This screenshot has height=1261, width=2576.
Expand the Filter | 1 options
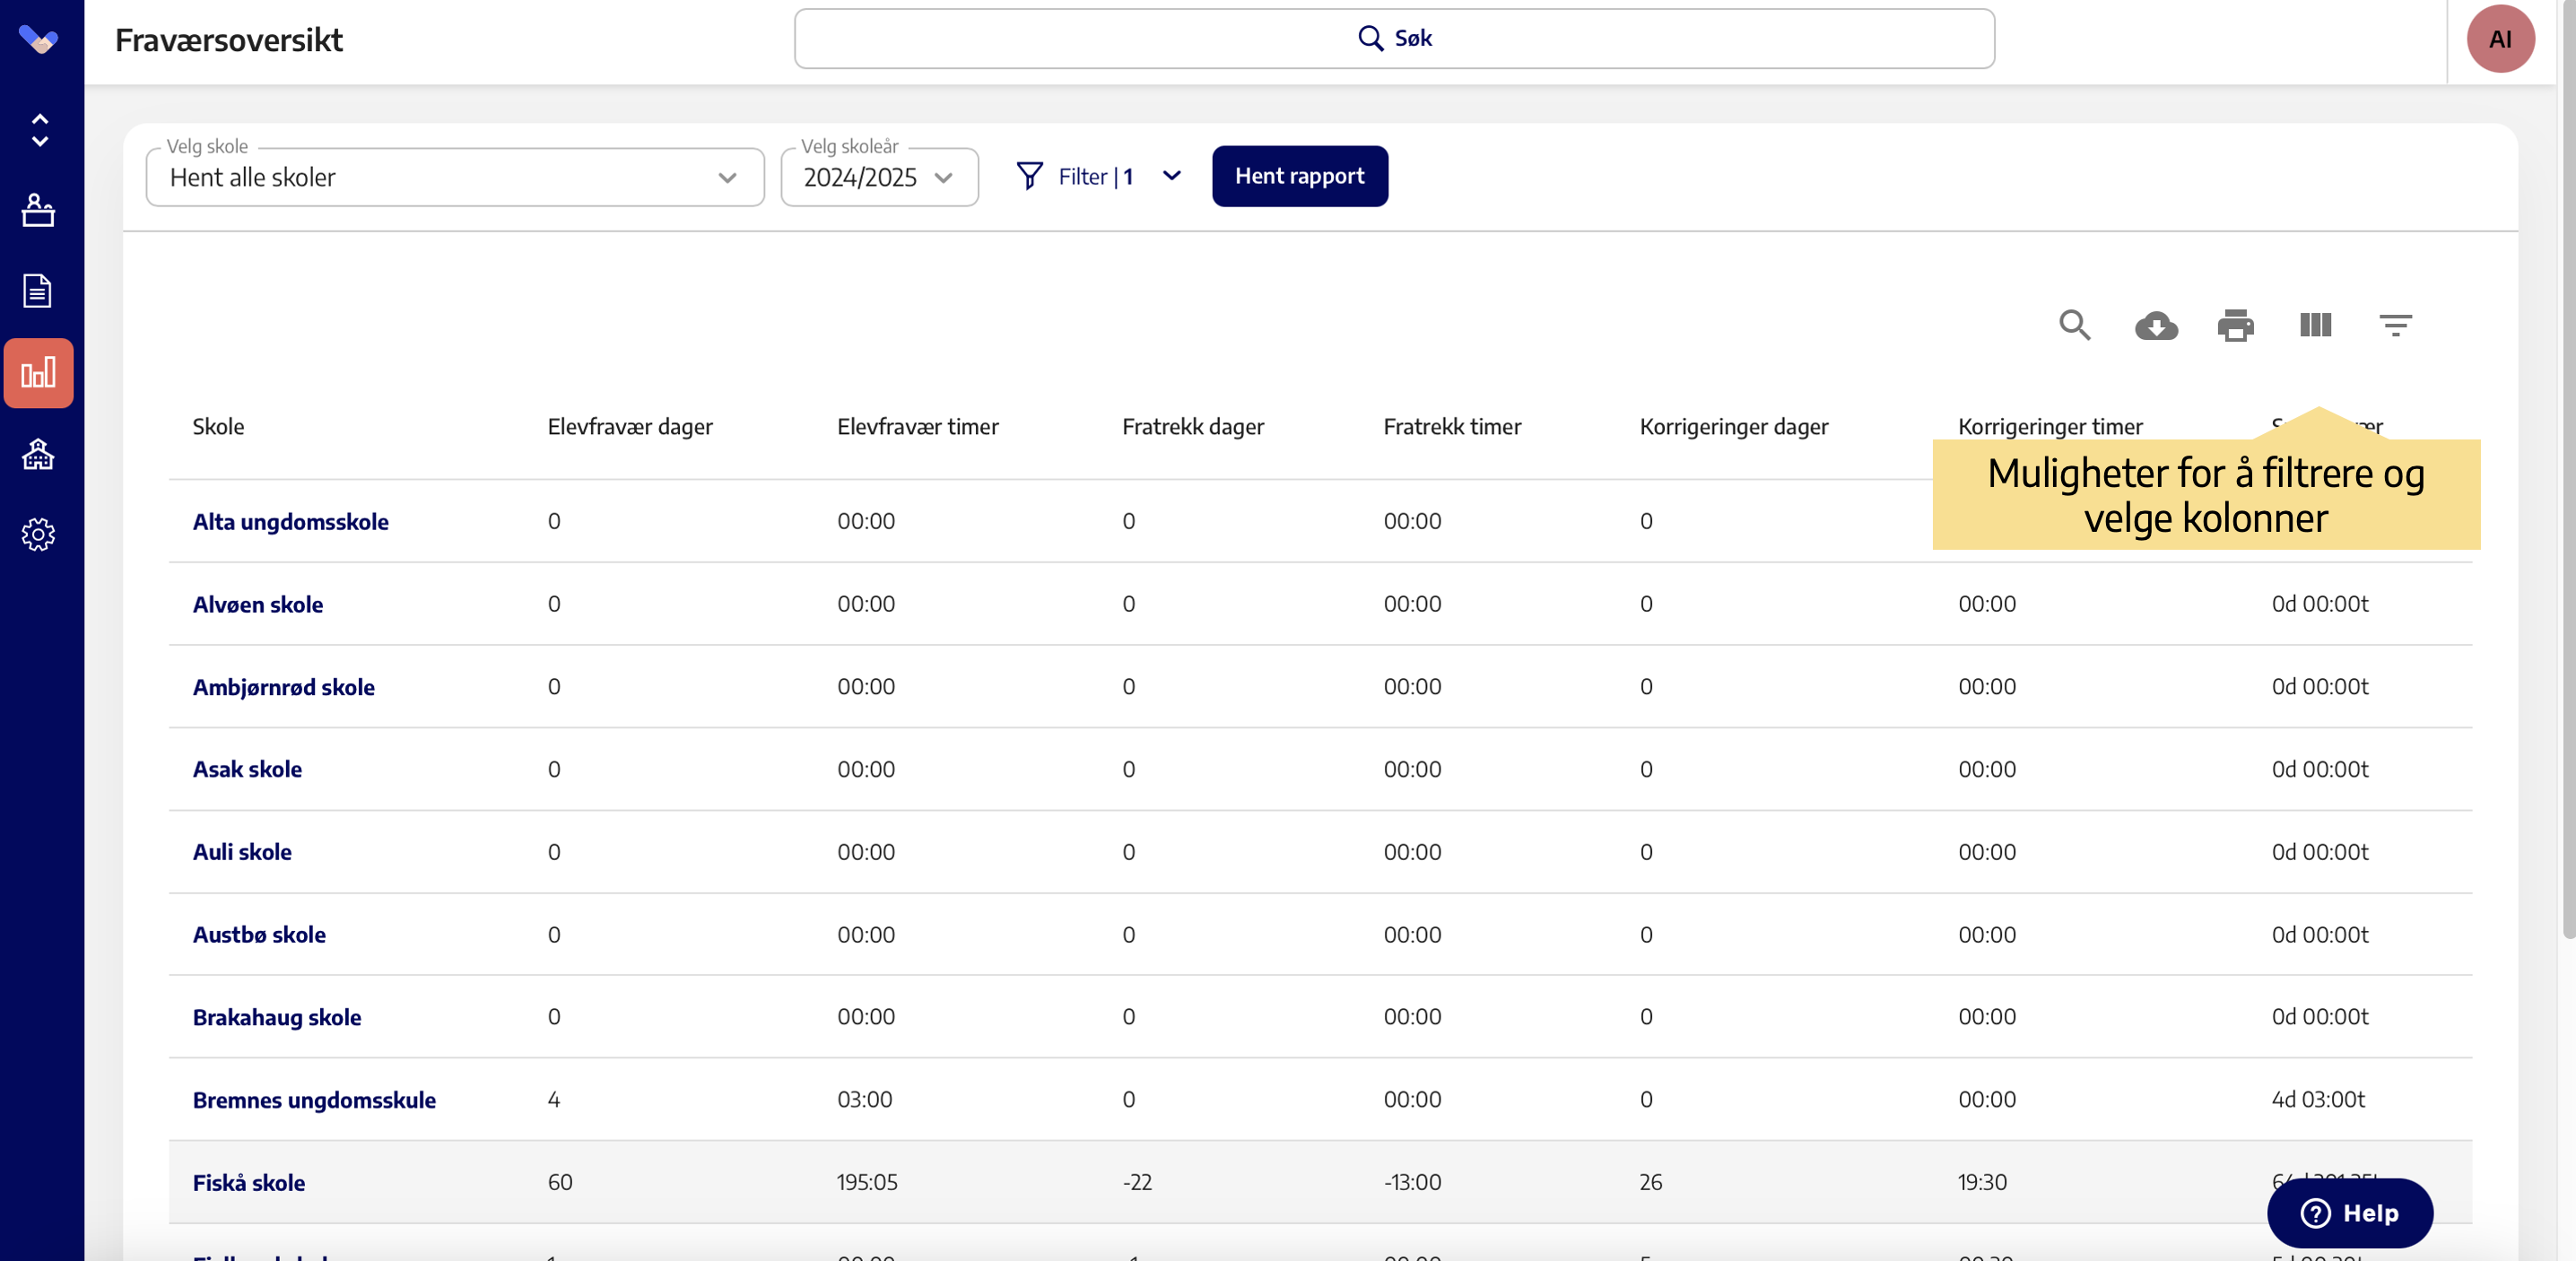pos(1099,177)
